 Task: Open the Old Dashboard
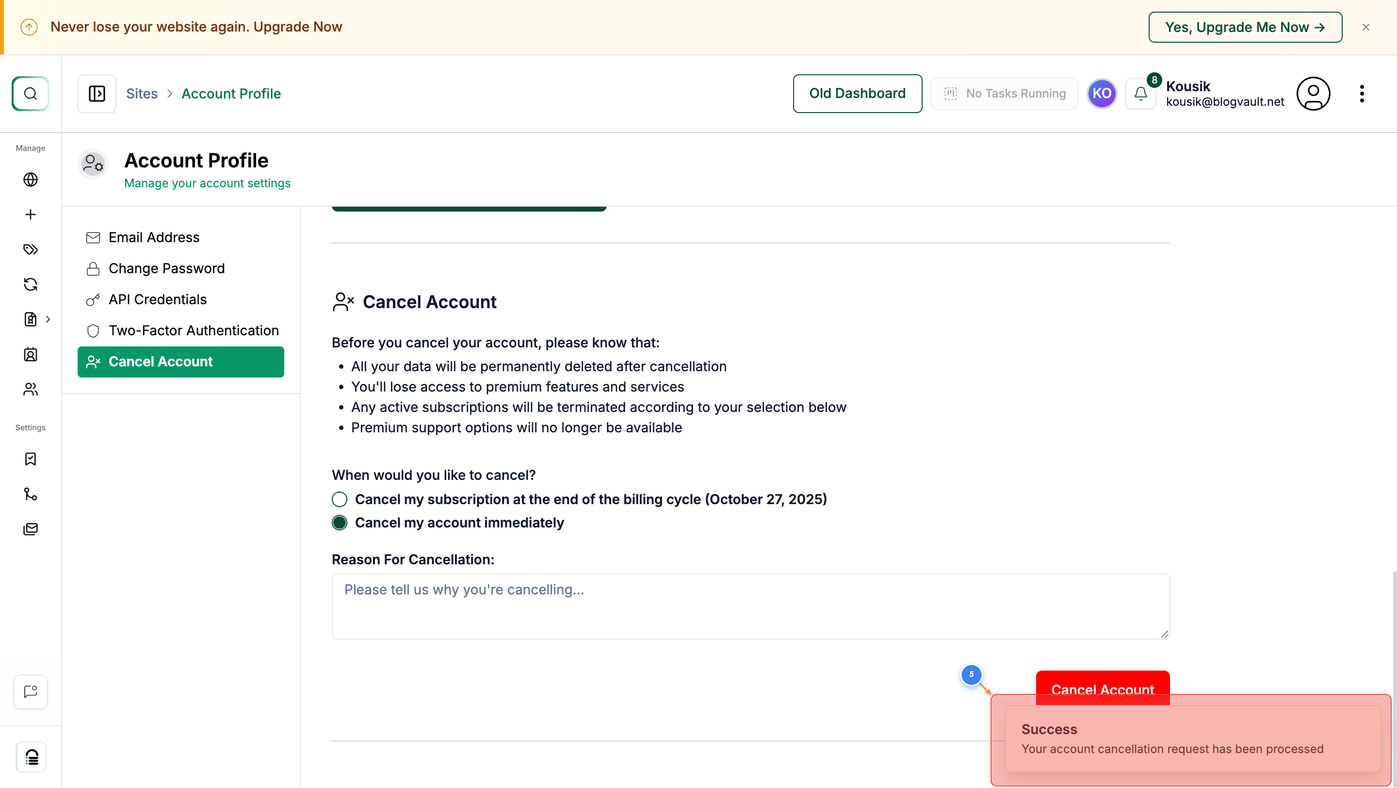(857, 93)
